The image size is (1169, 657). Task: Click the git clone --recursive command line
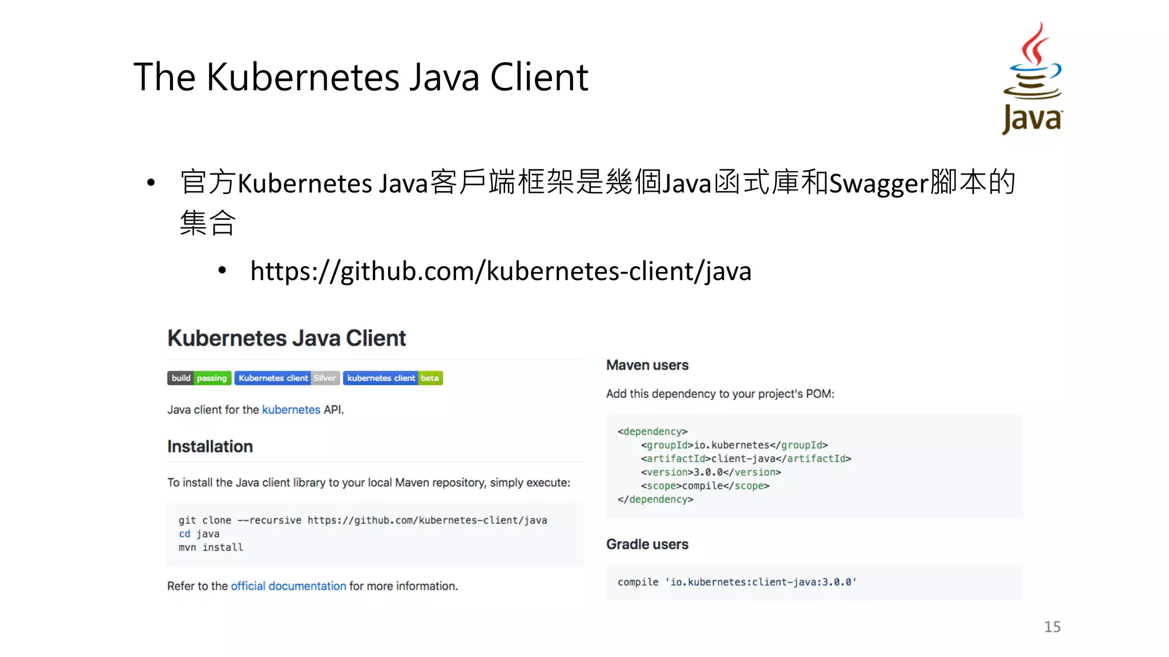coord(362,520)
